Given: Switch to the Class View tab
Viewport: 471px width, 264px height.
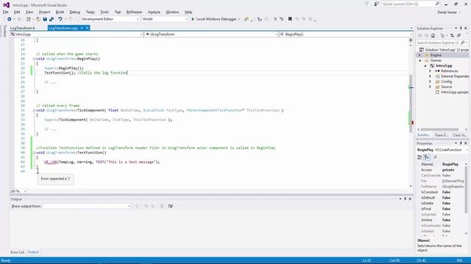Looking at the screenshot, I should [458, 135].
